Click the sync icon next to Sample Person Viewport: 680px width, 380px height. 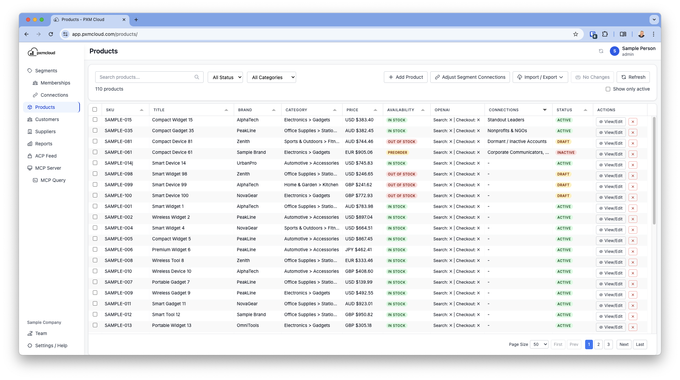click(601, 51)
